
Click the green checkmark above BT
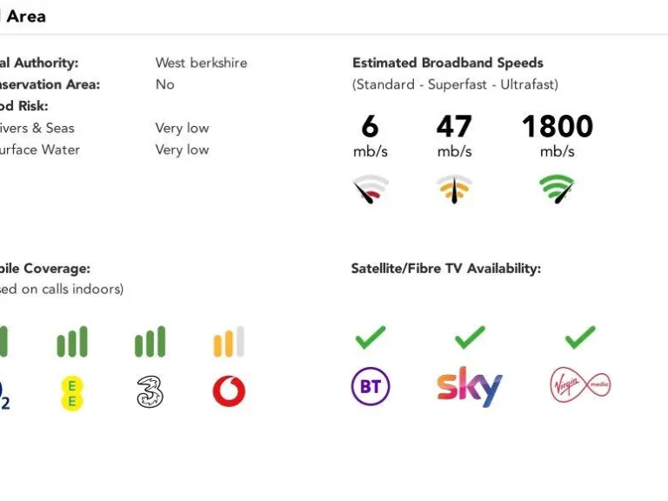click(x=371, y=337)
